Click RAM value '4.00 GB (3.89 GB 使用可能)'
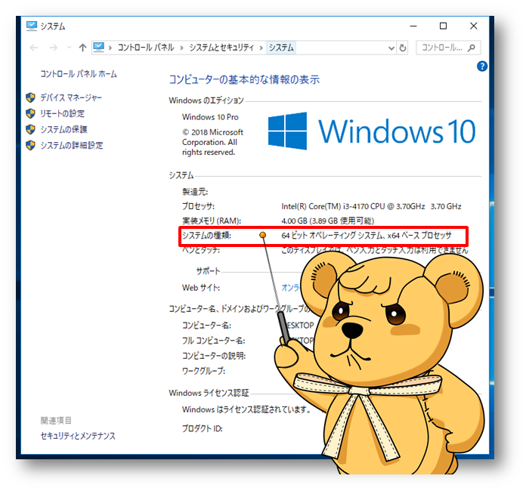This screenshot has width=526, height=491. 328,221
